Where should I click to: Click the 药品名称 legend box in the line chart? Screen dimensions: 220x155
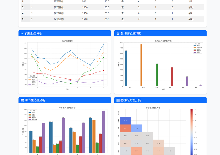(32, 80)
